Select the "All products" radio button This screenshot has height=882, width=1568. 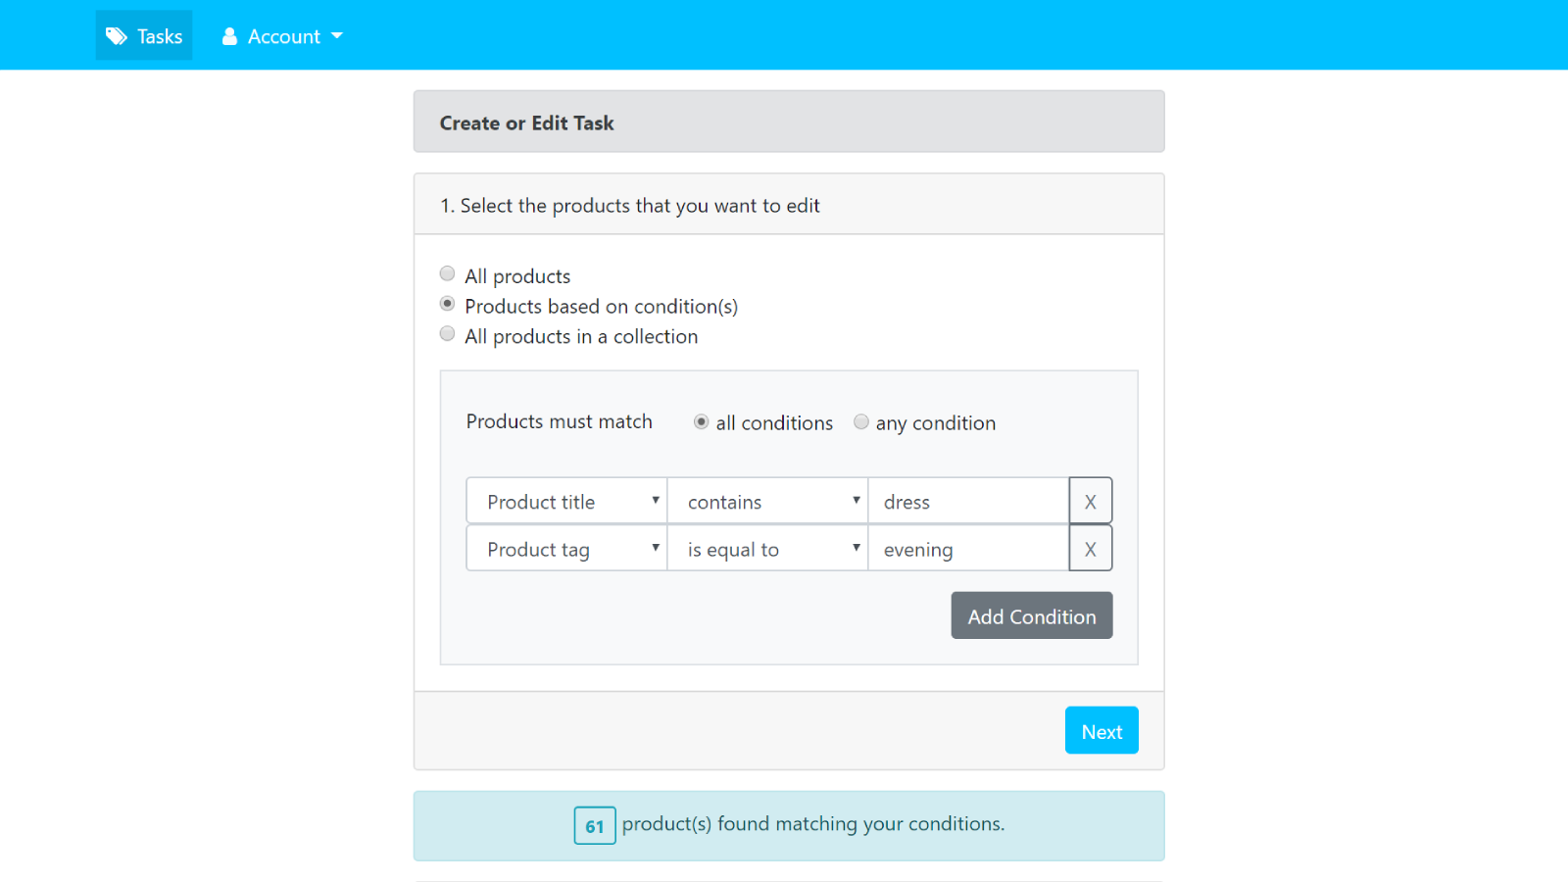pyautogui.click(x=448, y=273)
